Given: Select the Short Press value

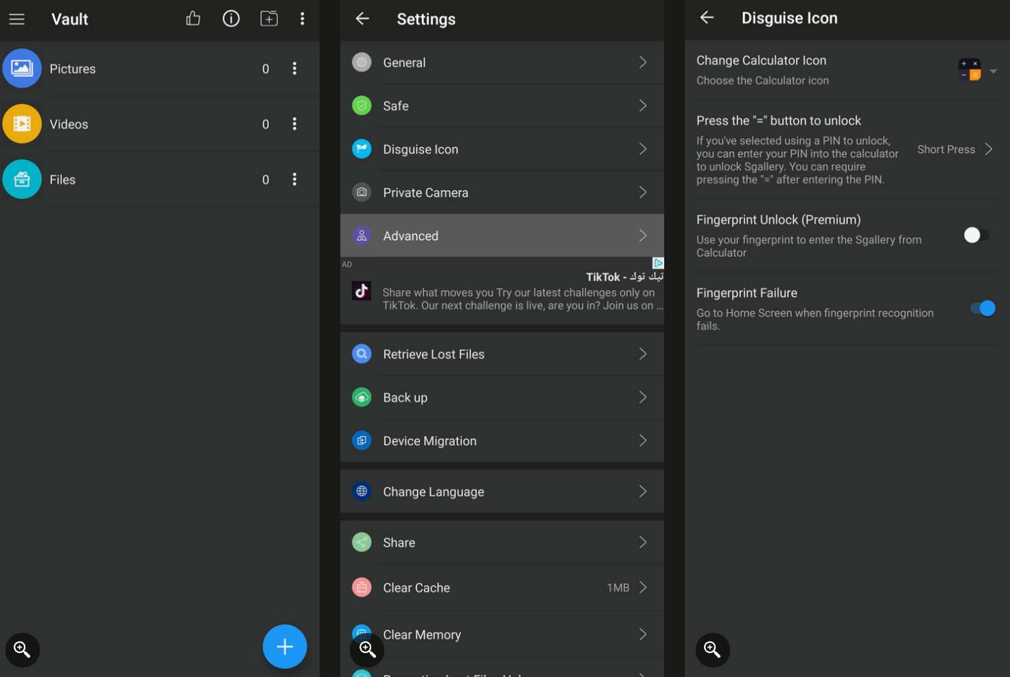Looking at the screenshot, I should (946, 149).
